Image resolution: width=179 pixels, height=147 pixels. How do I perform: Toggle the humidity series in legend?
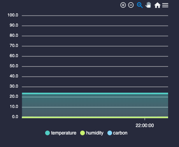92,133
